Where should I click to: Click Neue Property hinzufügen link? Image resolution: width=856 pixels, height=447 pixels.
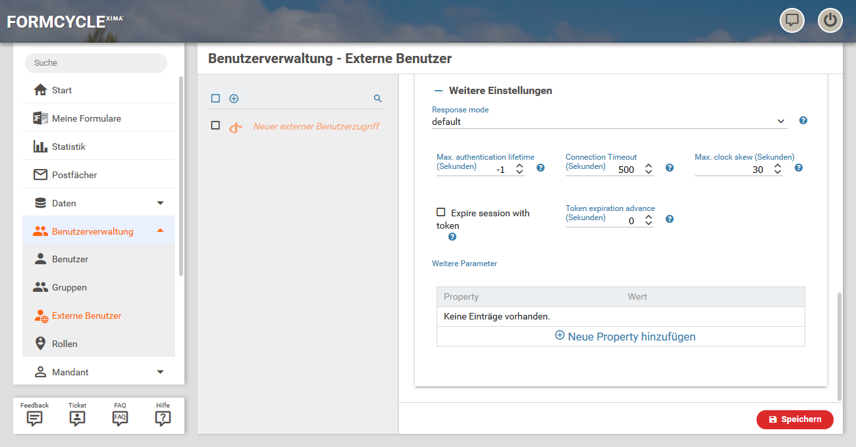coord(625,337)
